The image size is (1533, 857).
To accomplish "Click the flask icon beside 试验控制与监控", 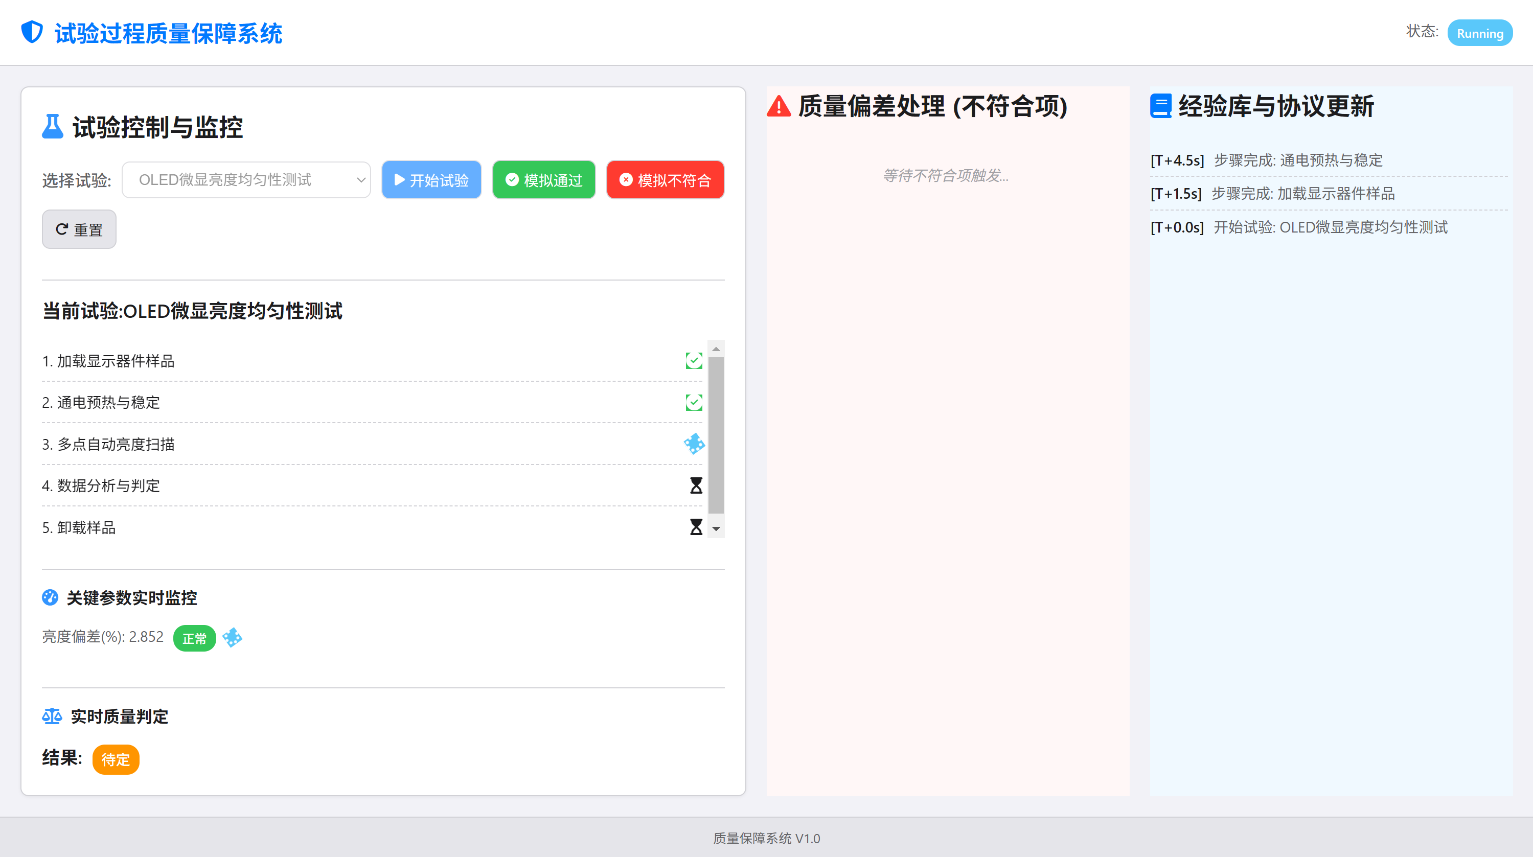I will pos(52,127).
